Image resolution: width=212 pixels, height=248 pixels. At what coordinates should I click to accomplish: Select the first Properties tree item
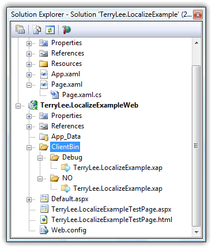click(x=66, y=43)
